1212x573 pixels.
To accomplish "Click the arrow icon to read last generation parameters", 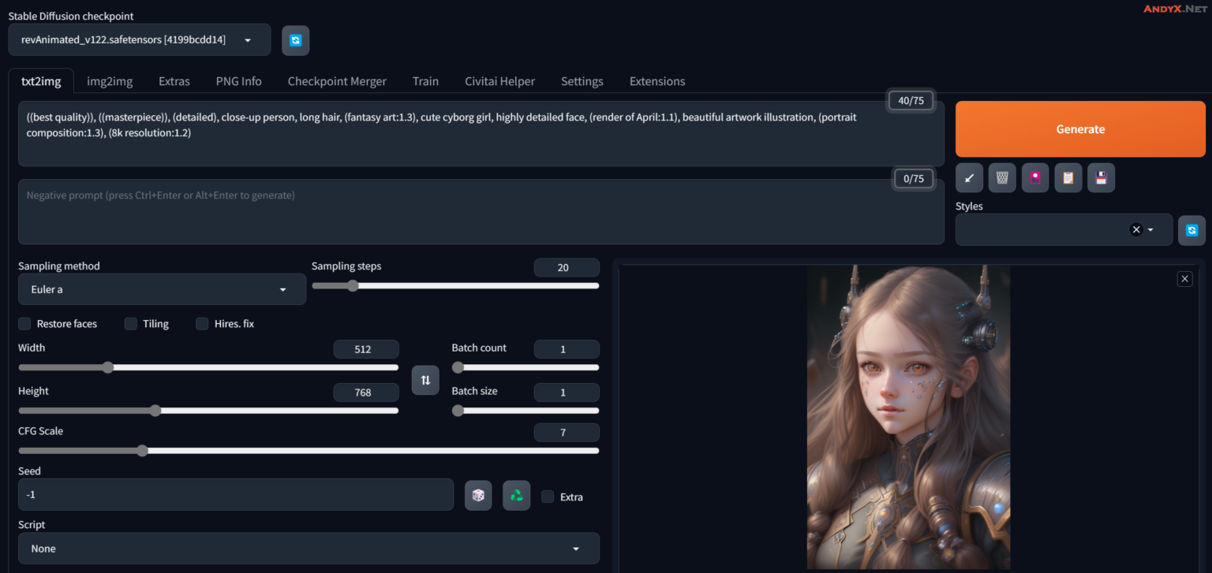I will pos(969,178).
